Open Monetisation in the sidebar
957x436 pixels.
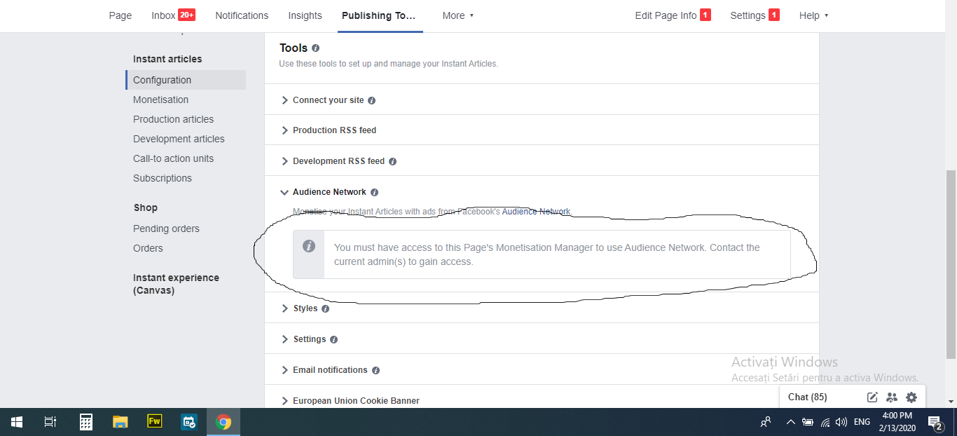(160, 100)
